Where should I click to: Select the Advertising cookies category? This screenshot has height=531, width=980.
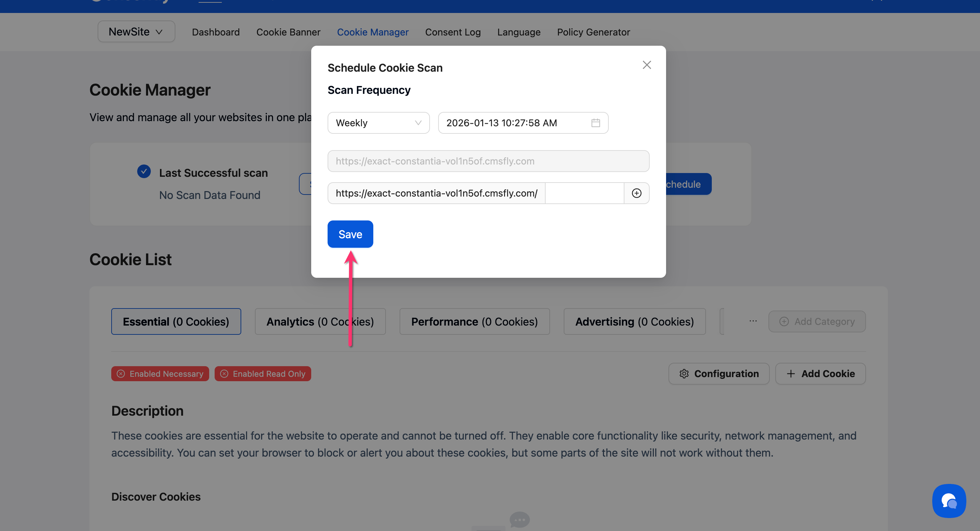(634, 322)
